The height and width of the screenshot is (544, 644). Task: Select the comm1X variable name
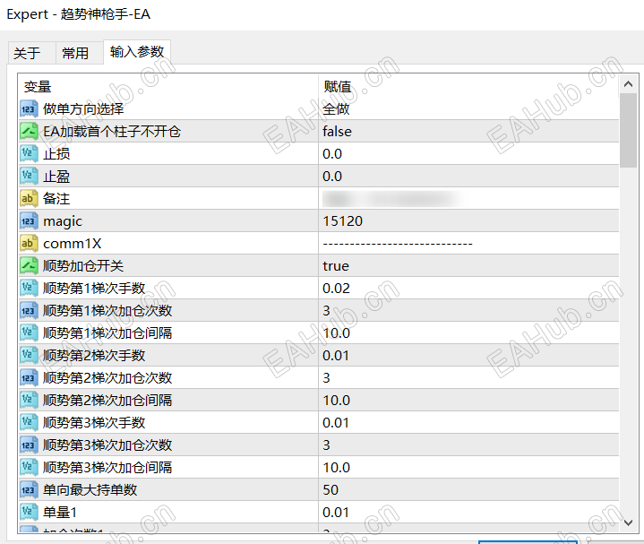pos(73,244)
